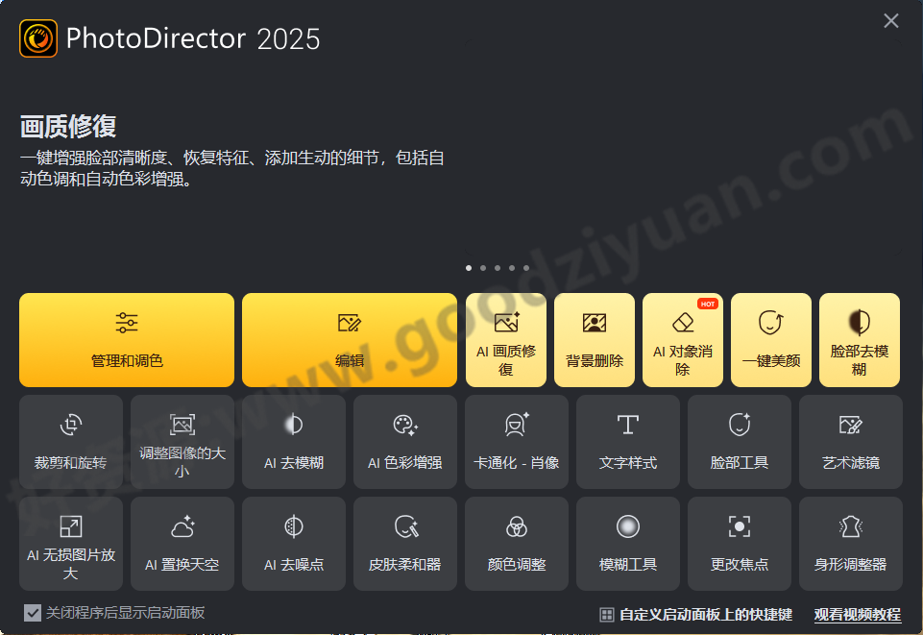Open the 文字样式 tool

[x=627, y=442]
